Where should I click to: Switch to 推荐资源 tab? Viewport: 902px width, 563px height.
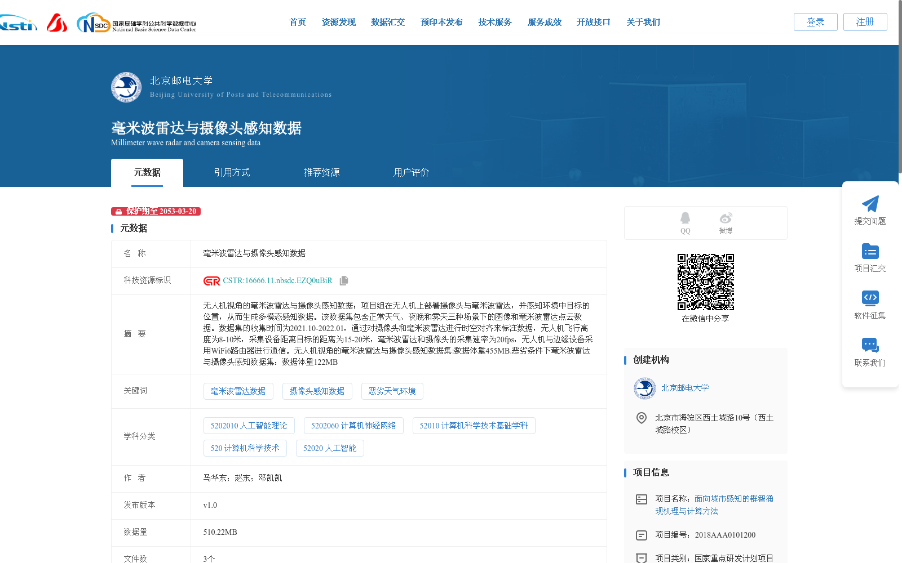[x=321, y=173]
